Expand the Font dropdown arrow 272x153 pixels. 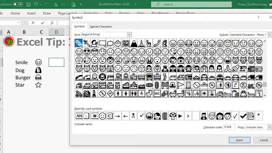coord(129,34)
